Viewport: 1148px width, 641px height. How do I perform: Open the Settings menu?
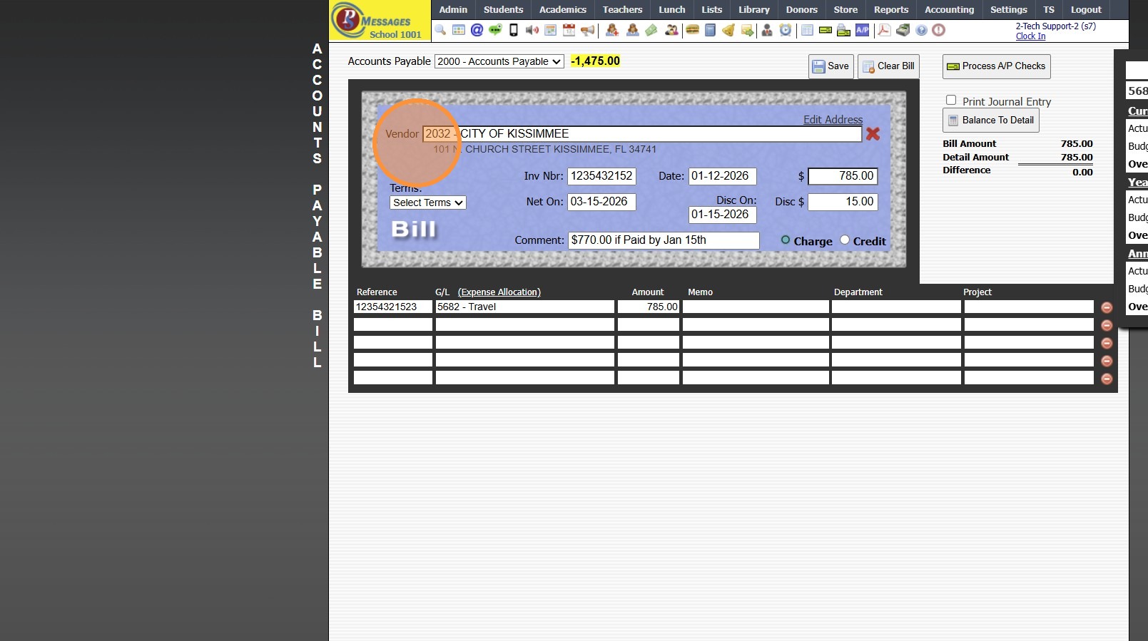[x=1008, y=9]
